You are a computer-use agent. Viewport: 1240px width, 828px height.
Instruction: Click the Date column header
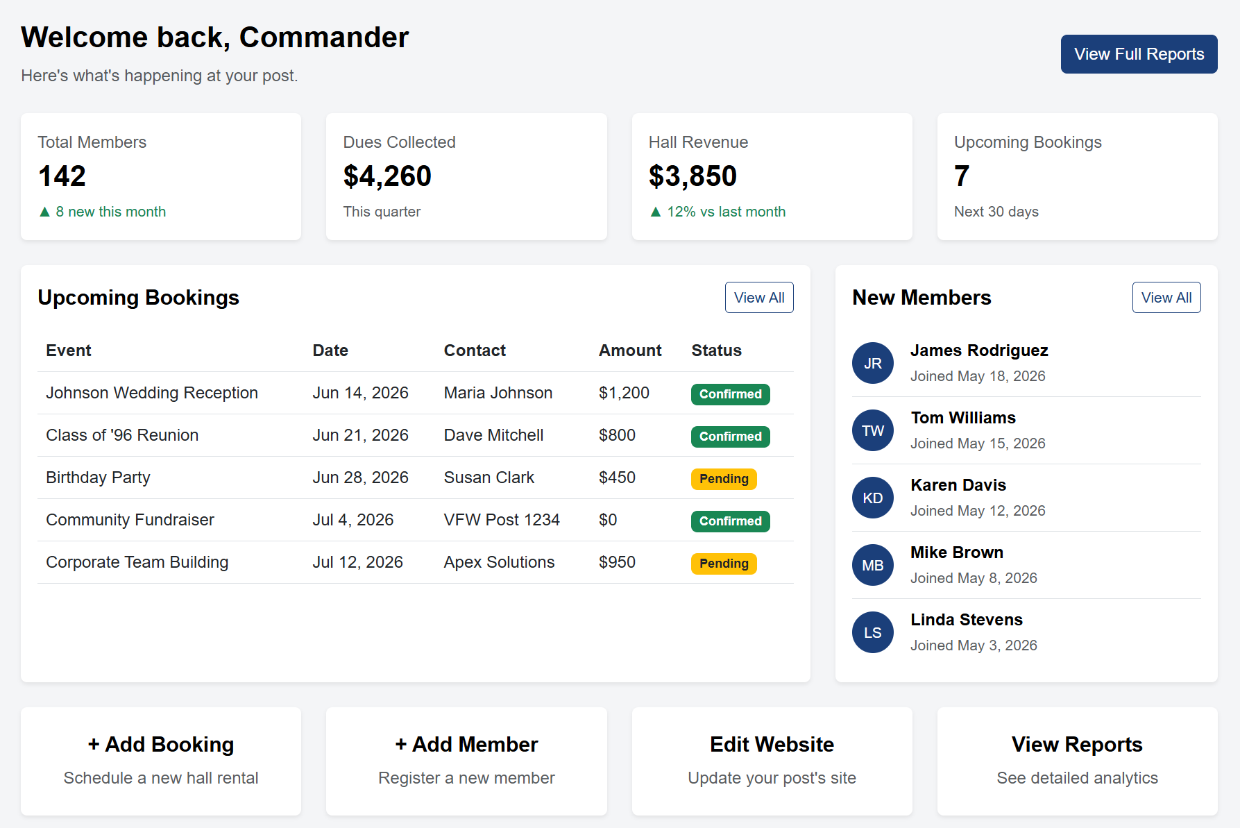[x=330, y=350]
